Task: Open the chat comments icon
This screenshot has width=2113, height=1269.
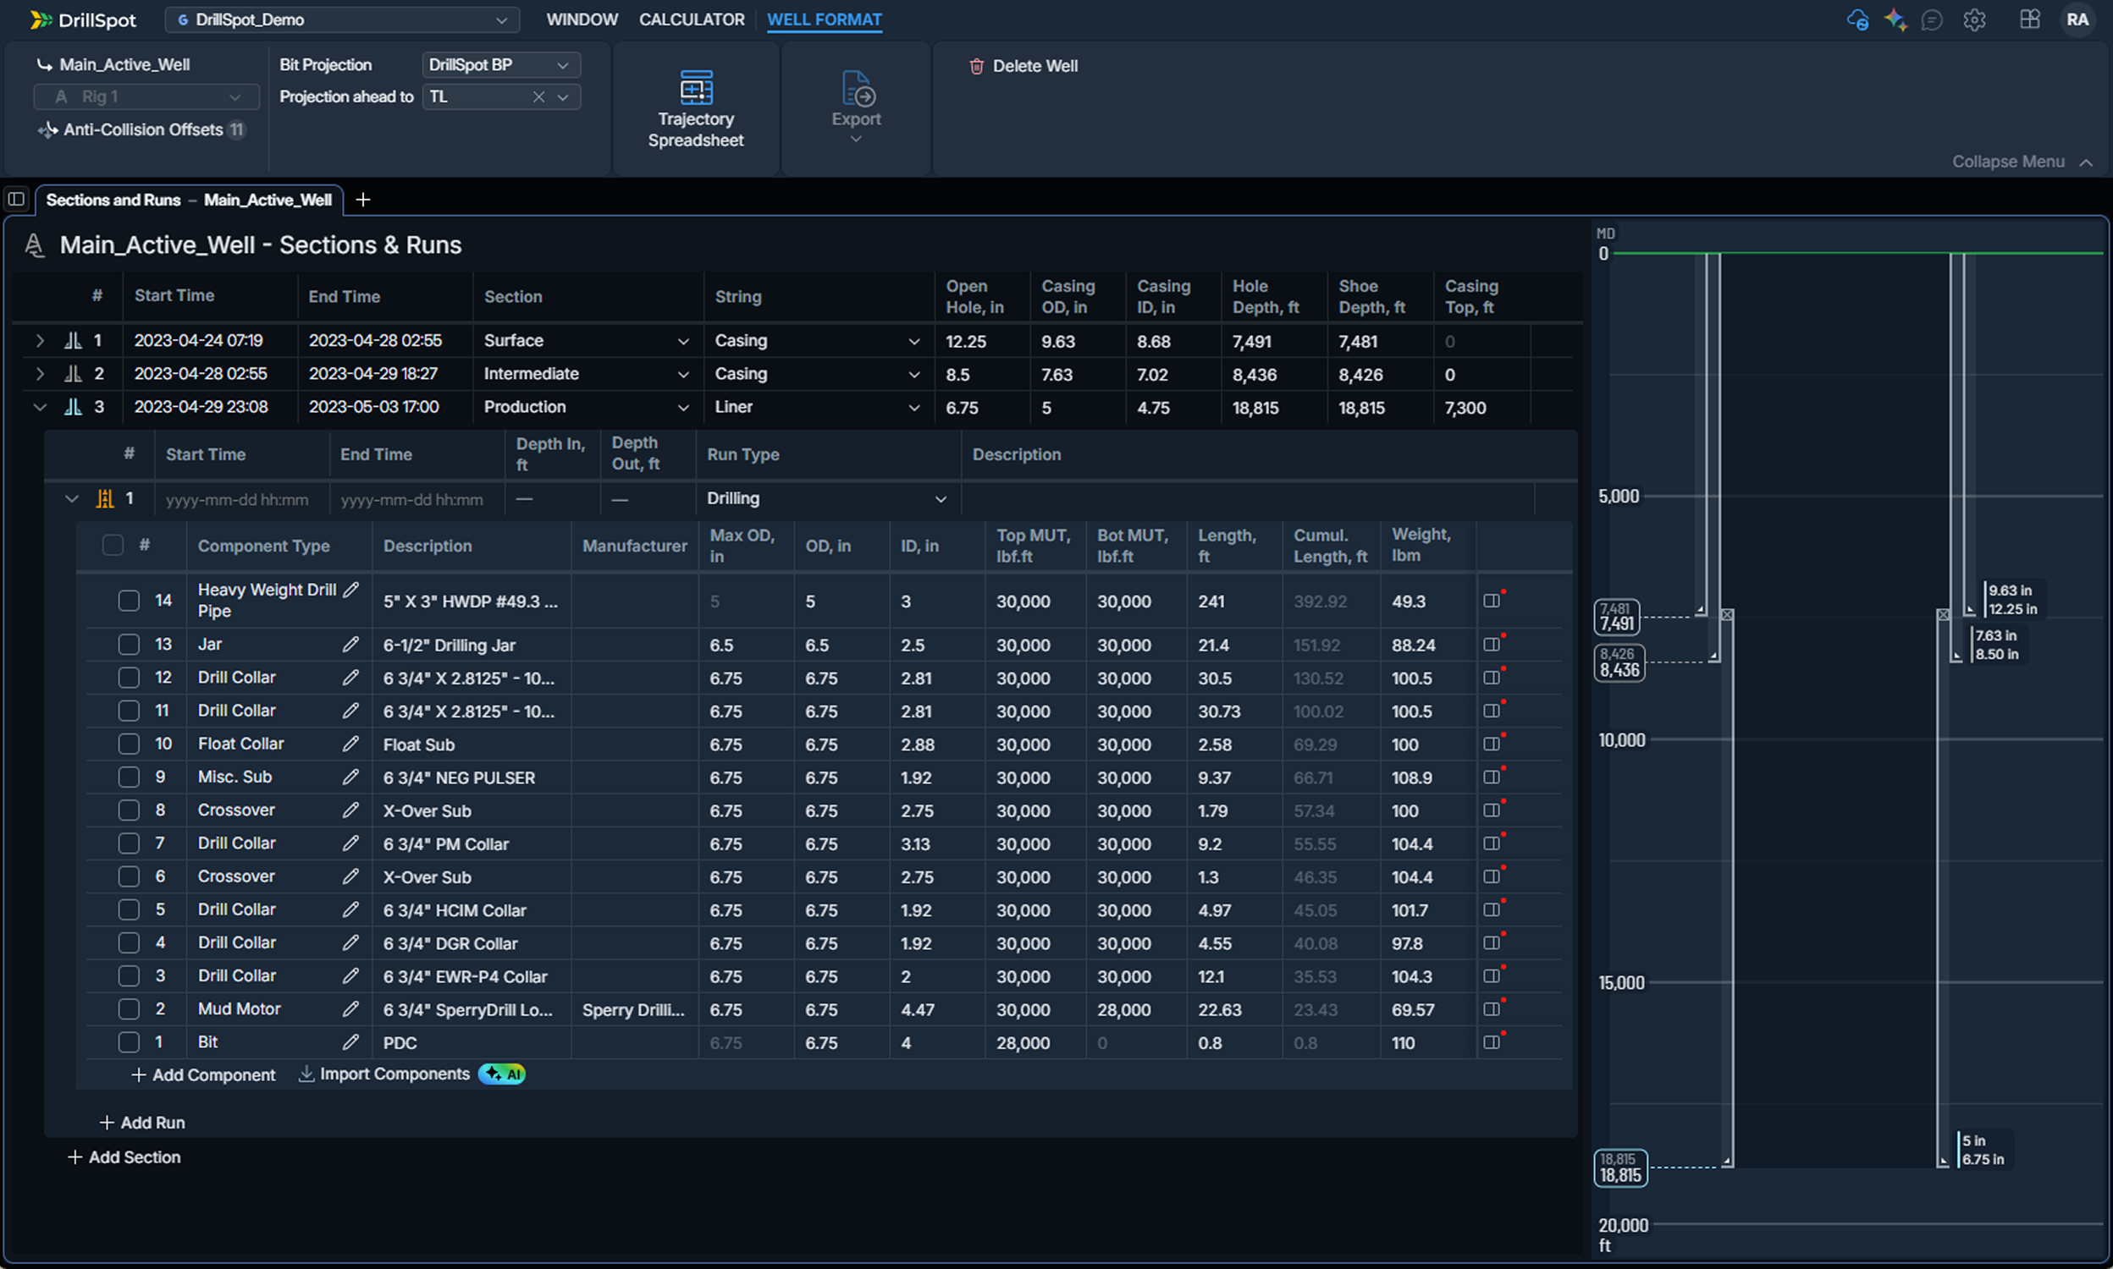Action: coord(1931,19)
